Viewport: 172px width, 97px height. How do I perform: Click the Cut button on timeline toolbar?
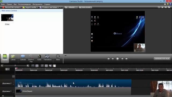[x=42, y=66]
